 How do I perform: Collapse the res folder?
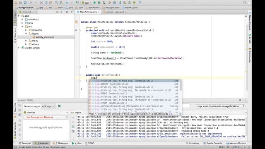click(22, 26)
